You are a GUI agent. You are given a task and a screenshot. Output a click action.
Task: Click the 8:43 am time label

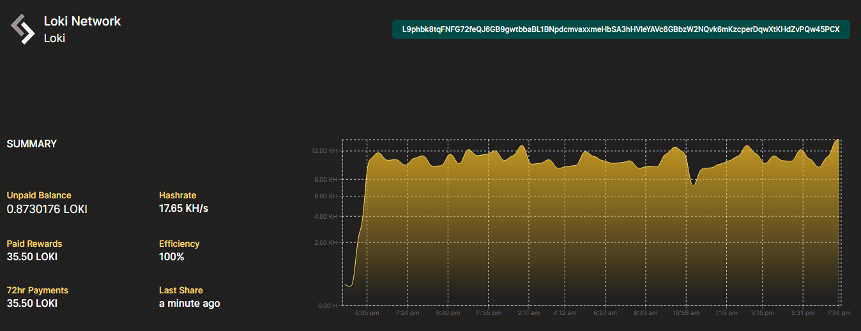click(646, 313)
